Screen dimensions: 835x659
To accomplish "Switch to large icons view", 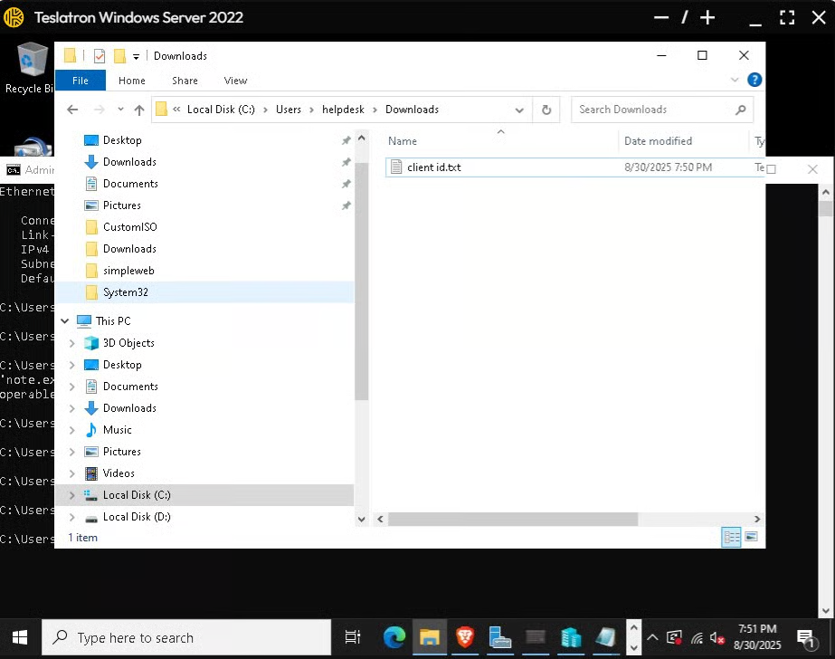I will (751, 538).
